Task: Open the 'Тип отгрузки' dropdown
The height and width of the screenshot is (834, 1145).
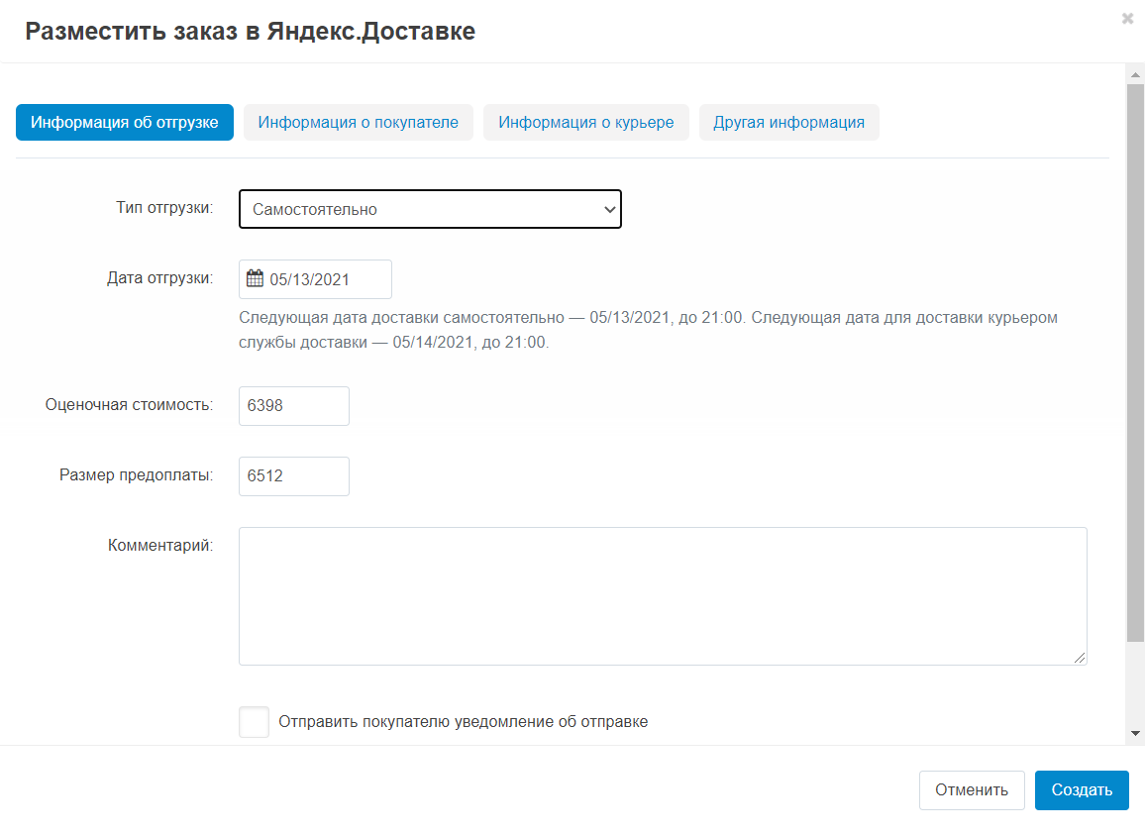Action: (430, 209)
